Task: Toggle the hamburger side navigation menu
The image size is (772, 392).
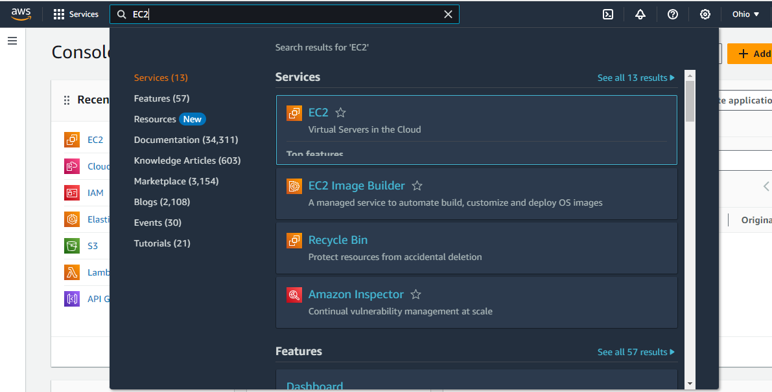Action: pyautogui.click(x=12, y=41)
